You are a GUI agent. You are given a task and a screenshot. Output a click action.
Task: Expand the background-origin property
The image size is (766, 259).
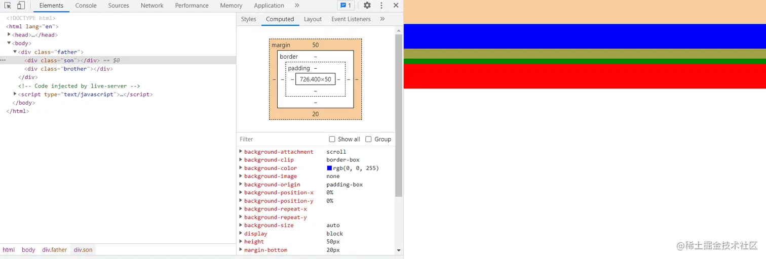tap(240, 184)
